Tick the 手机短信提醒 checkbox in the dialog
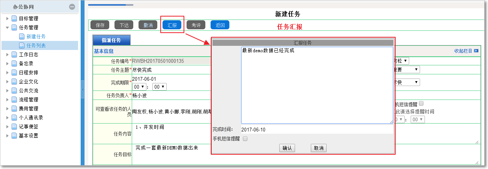Screen dimensions: 488x169 (245, 139)
